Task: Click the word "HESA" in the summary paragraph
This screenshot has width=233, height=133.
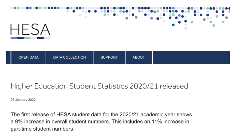Action: click(x=56, y=115)
